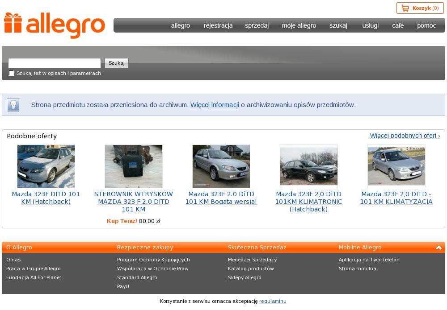Open Fundacja All For Planet link

34,277
